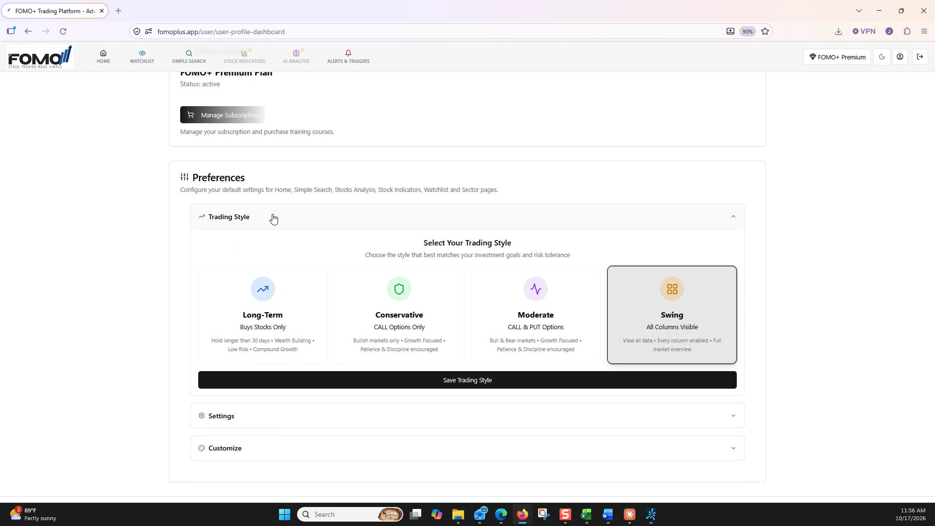Select the Long-Term trading style card
Viewport: 935px width, 526px height.
point(262,315)
